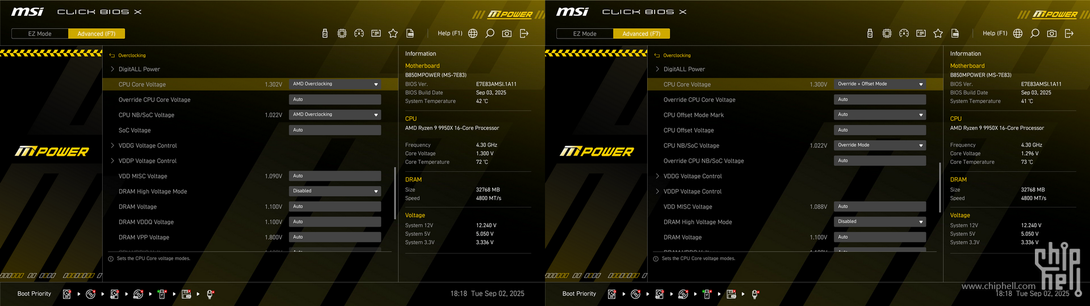Click VDD MISC Voltage field in right window

pos(880,206)
